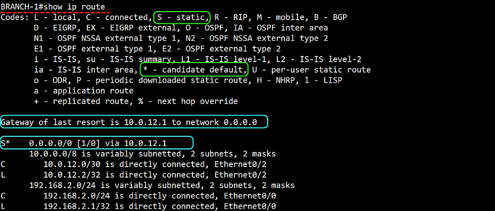Viewport: 495px width, 211px height.
Task: Click 'U - per-user static route' legend
Action: [x=312, y=69]
